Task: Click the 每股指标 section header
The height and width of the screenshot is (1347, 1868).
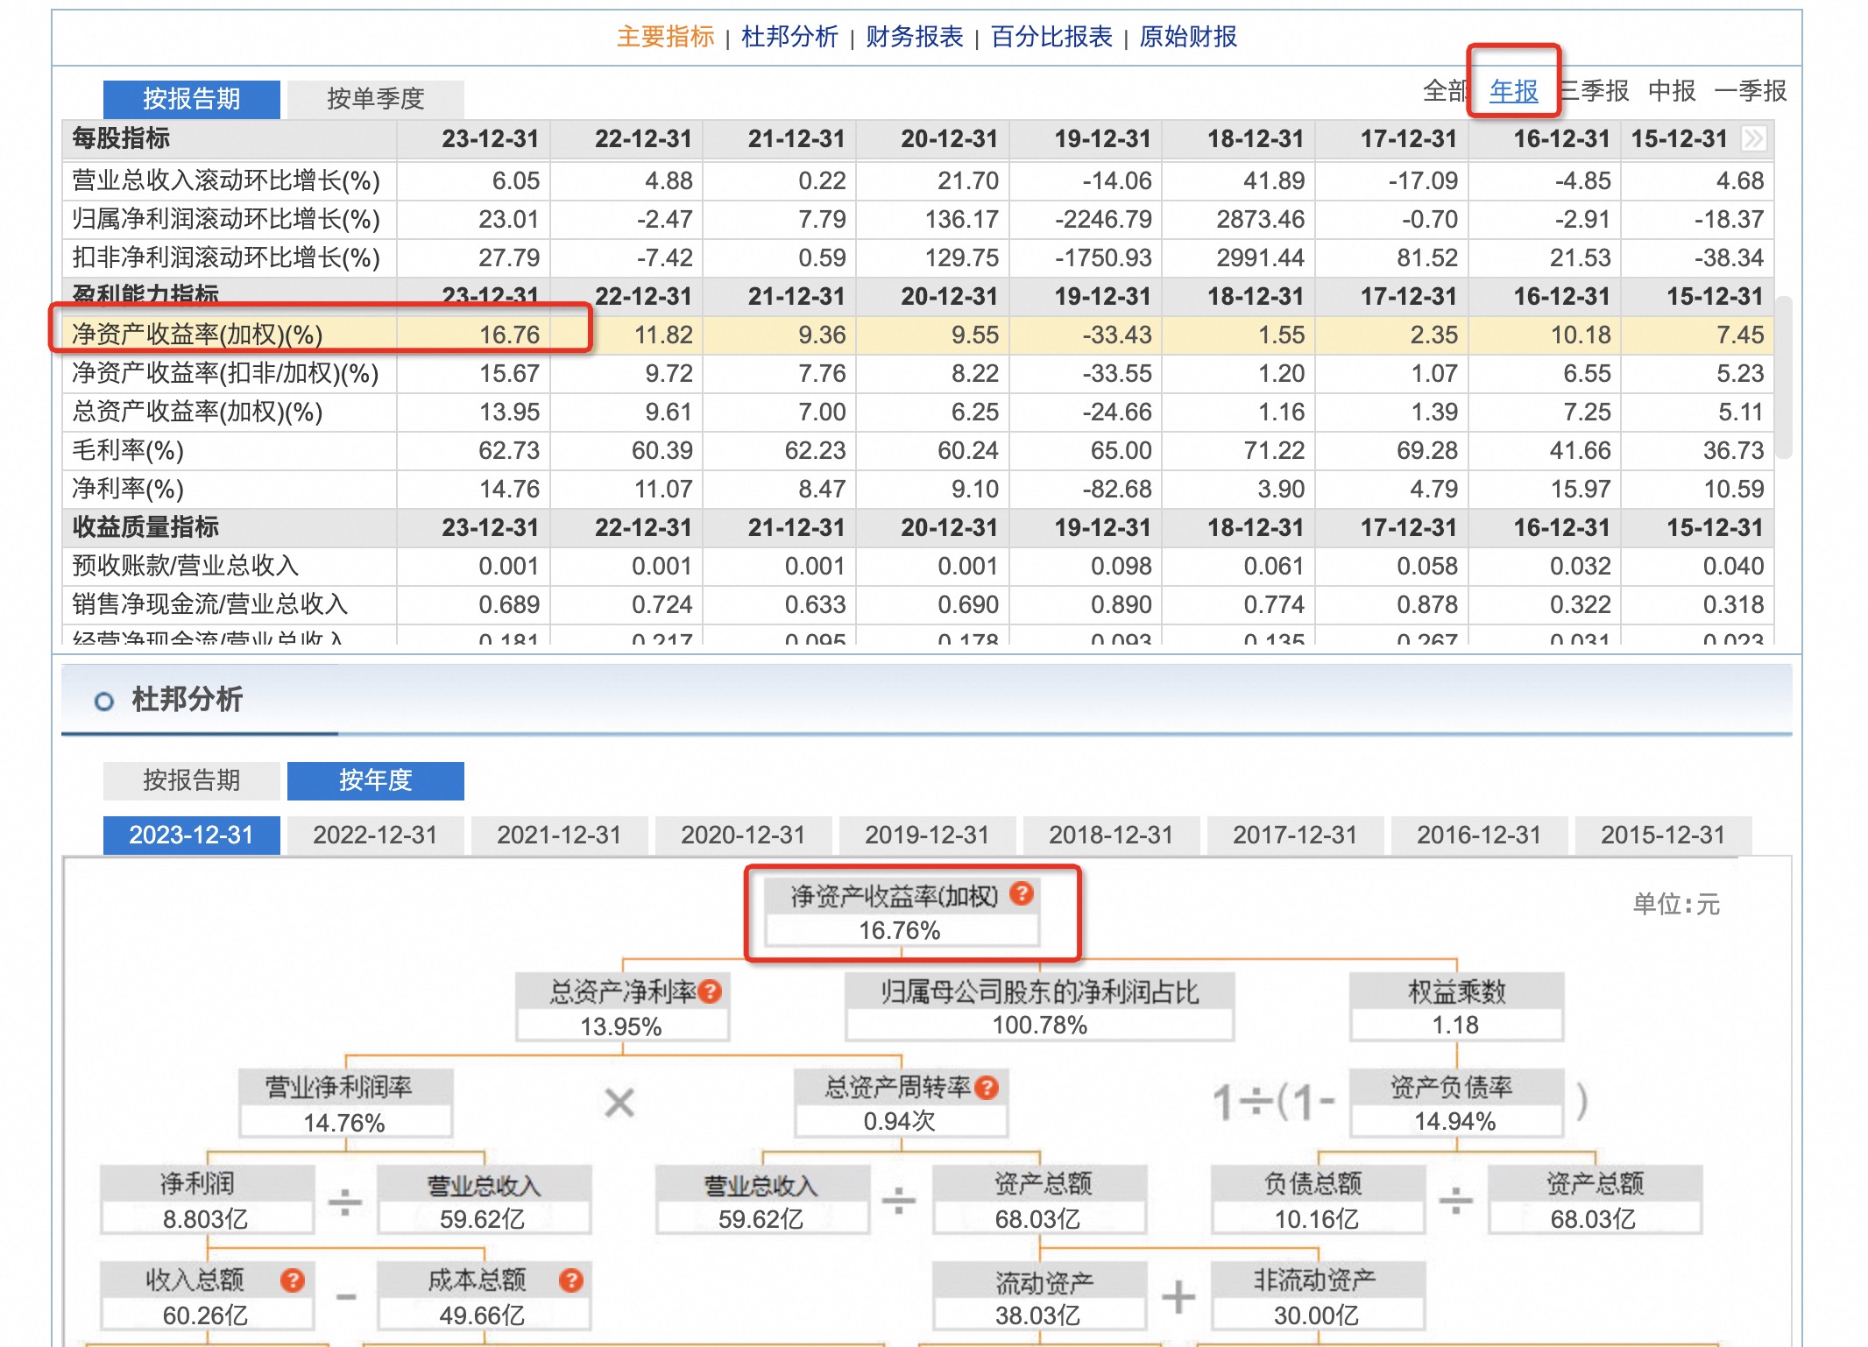Action: tap(121, 138)
